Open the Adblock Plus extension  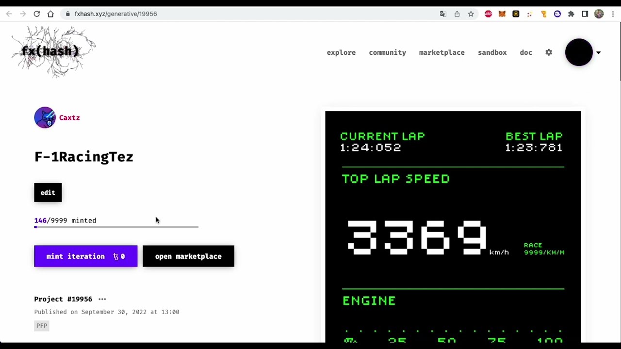[488, 14]
